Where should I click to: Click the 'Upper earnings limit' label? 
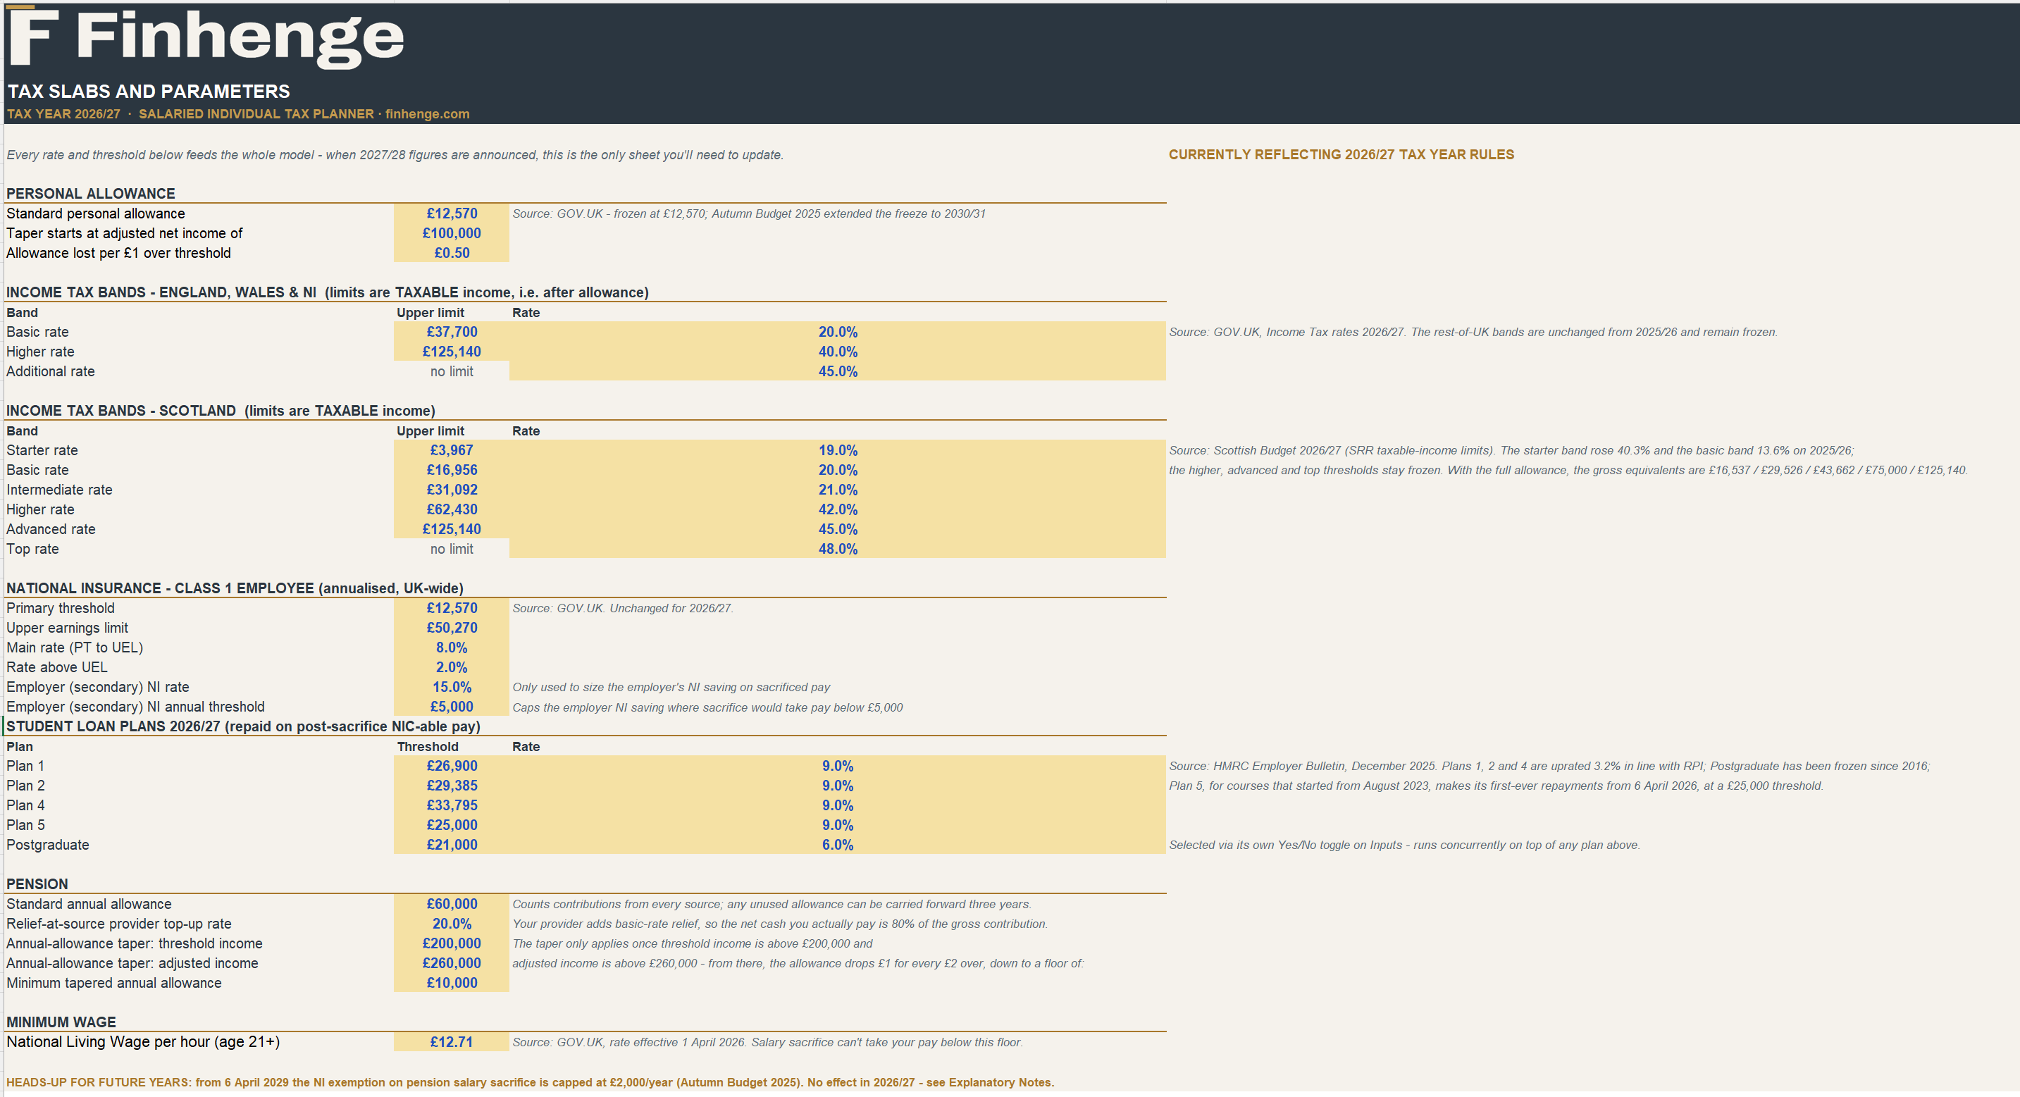[68, 627]
